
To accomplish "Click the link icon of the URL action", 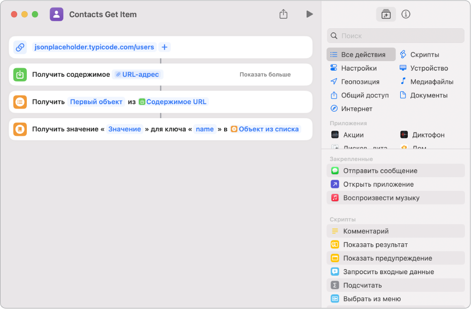I will [x=20, y=47].
